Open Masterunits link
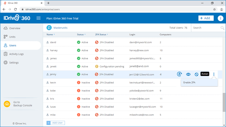 [x=60, y=28]
